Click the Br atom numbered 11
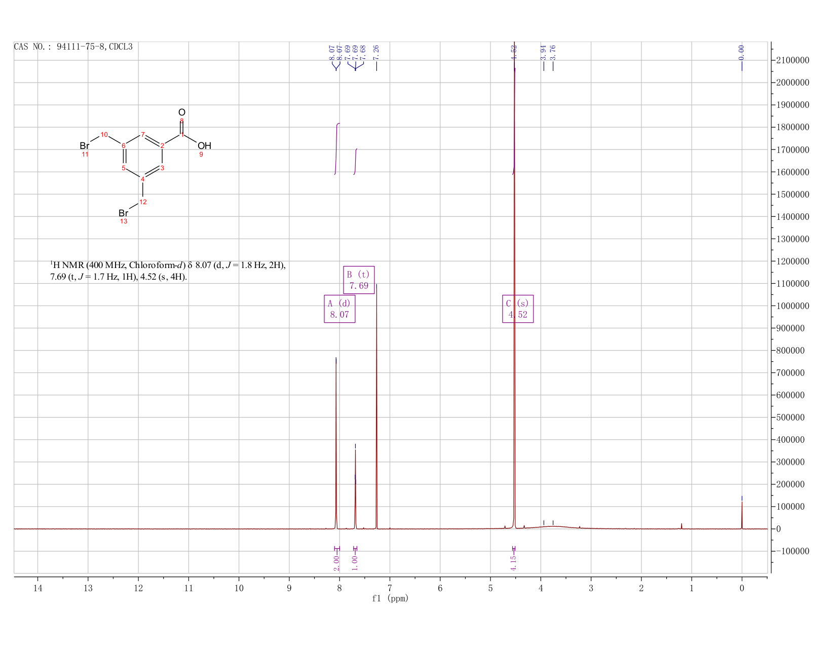This screenshot has height=646, width=836. point(85,146)
